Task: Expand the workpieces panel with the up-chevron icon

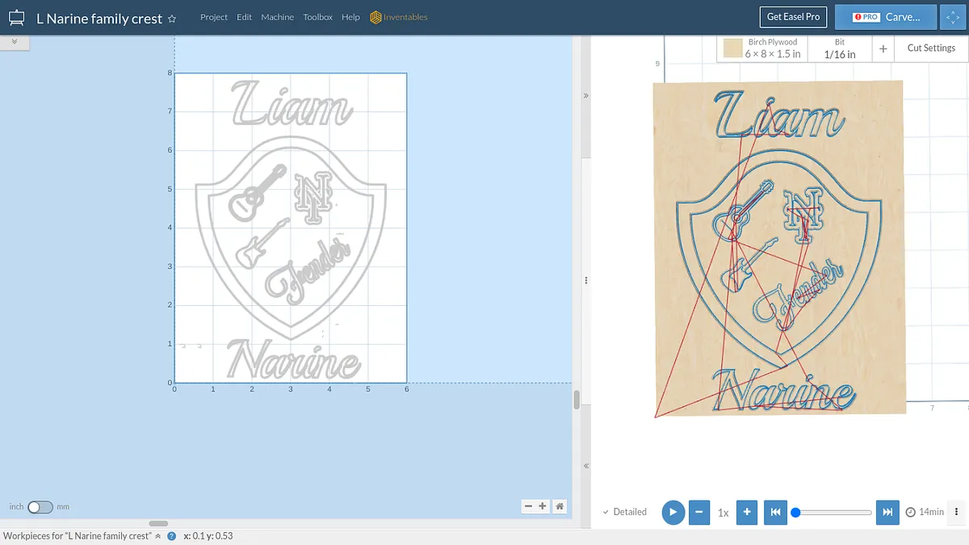Action: pos(158,536)
